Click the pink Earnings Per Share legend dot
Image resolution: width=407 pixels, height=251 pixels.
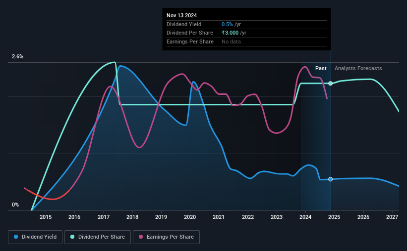[x=141, y=237]
